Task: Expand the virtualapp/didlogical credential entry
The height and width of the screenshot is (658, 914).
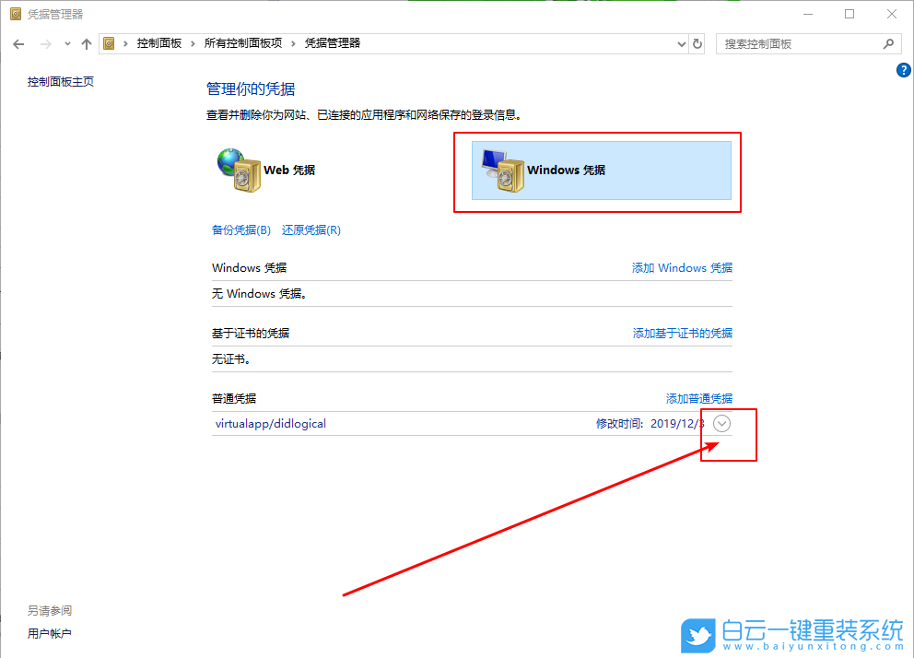Action: tap(721, 423)
